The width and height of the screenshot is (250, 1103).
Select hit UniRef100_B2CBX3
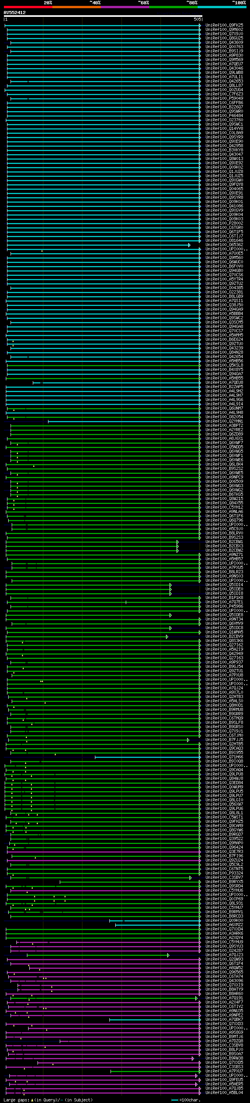pos(224,546)
